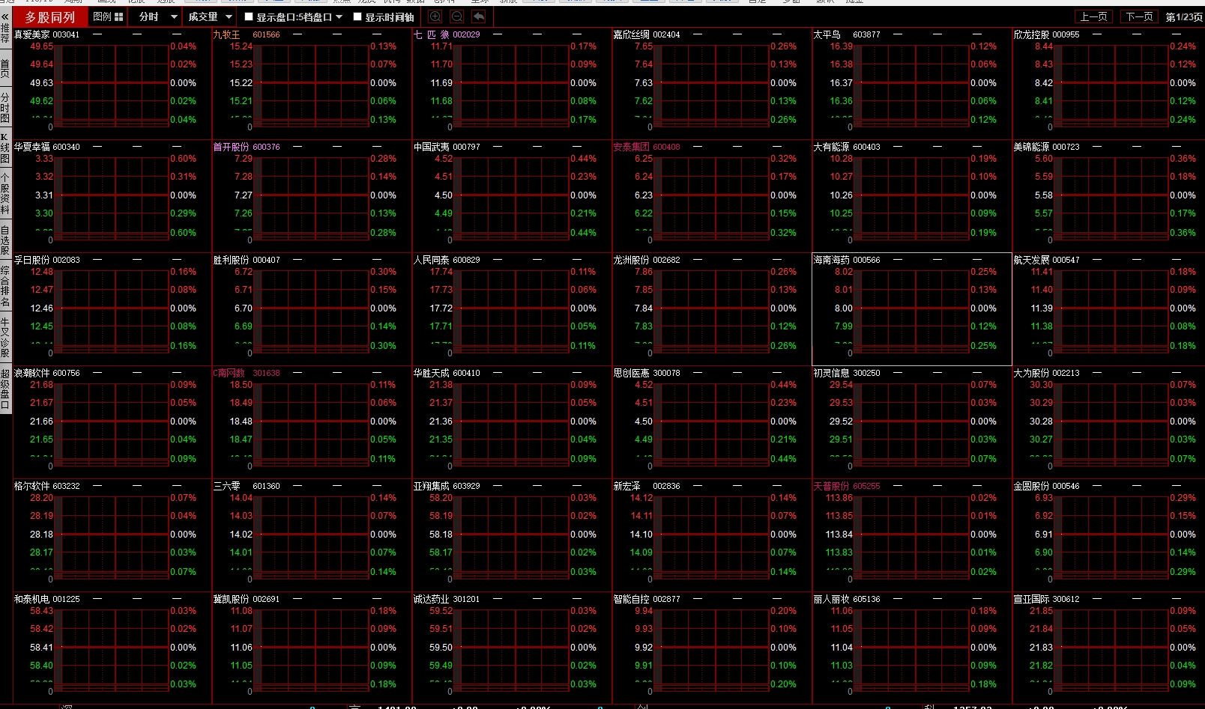Click the stock name 和泰机电
Image resolution: width=1205 pixels, height=709 pixels.
pyautogui.click(x=32, y=599)
